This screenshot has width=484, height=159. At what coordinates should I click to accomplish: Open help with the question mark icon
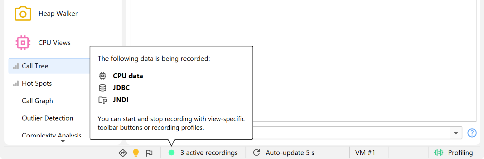tap(472, 133)
